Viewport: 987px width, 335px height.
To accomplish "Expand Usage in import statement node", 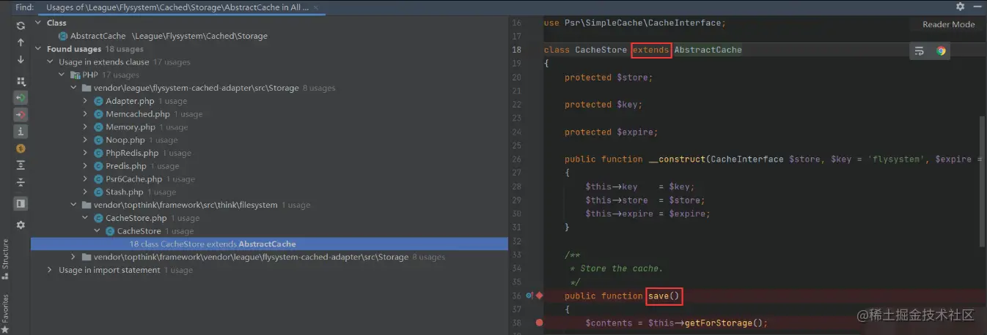I will tap(51, 270).
